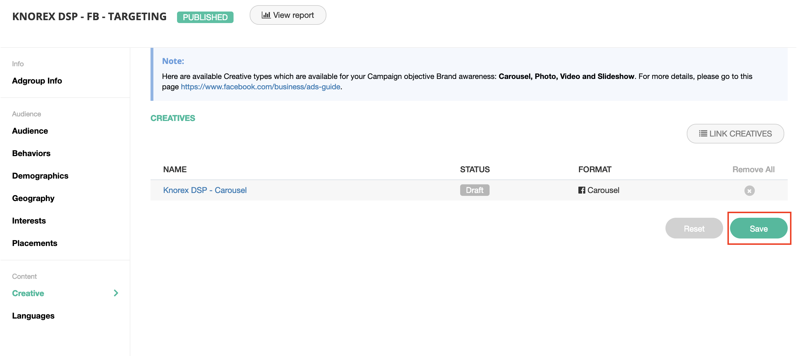Click Remove All creatives
This screenshot has width=805, height=356.
tap(753, 169)
